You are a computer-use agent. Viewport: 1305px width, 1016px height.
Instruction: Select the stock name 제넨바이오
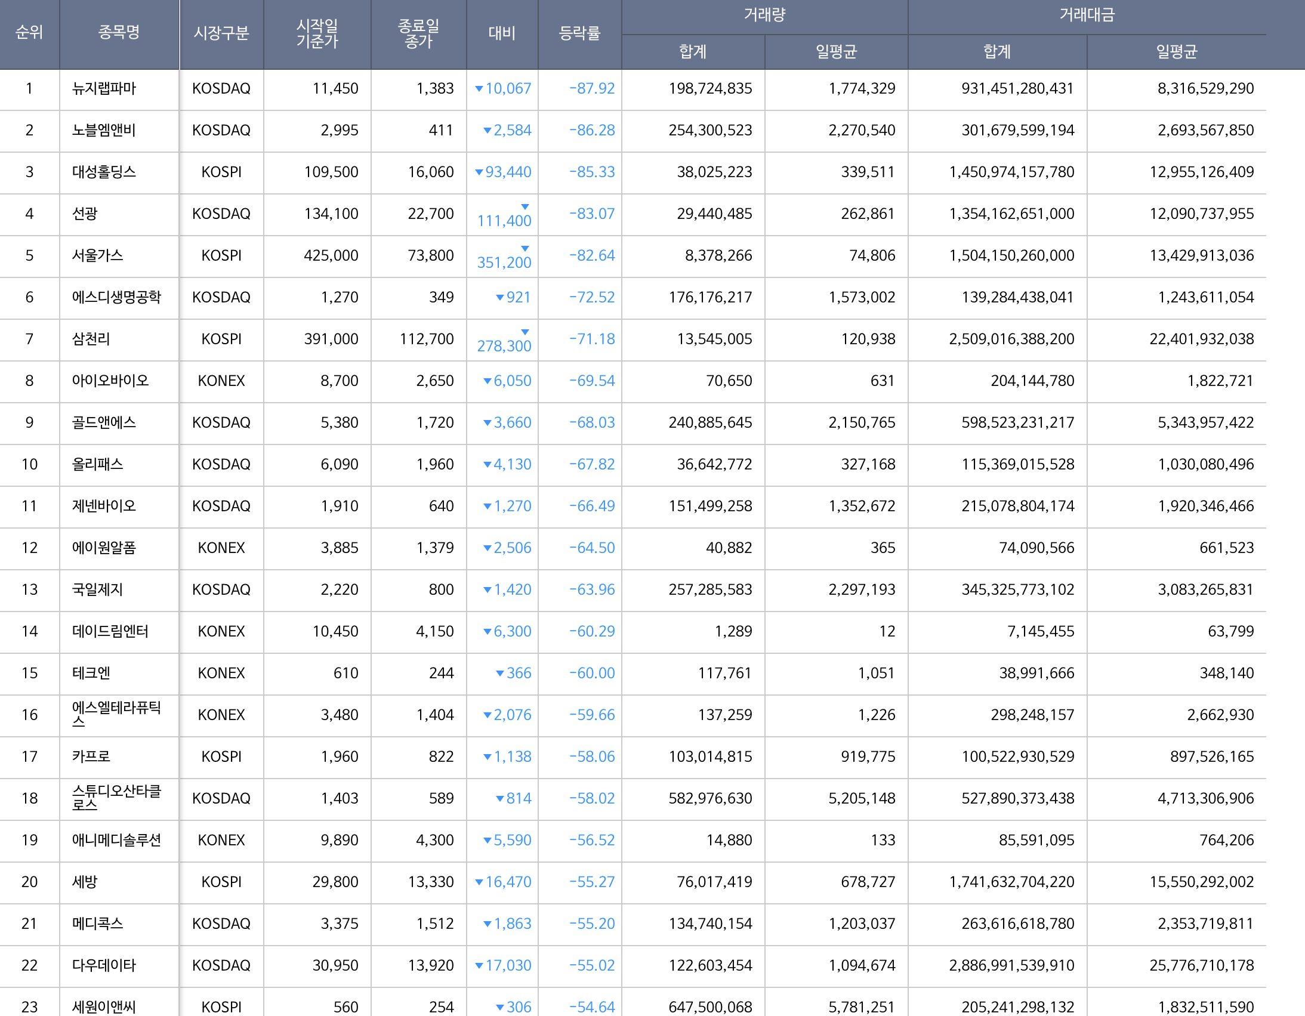pos(104,507)
